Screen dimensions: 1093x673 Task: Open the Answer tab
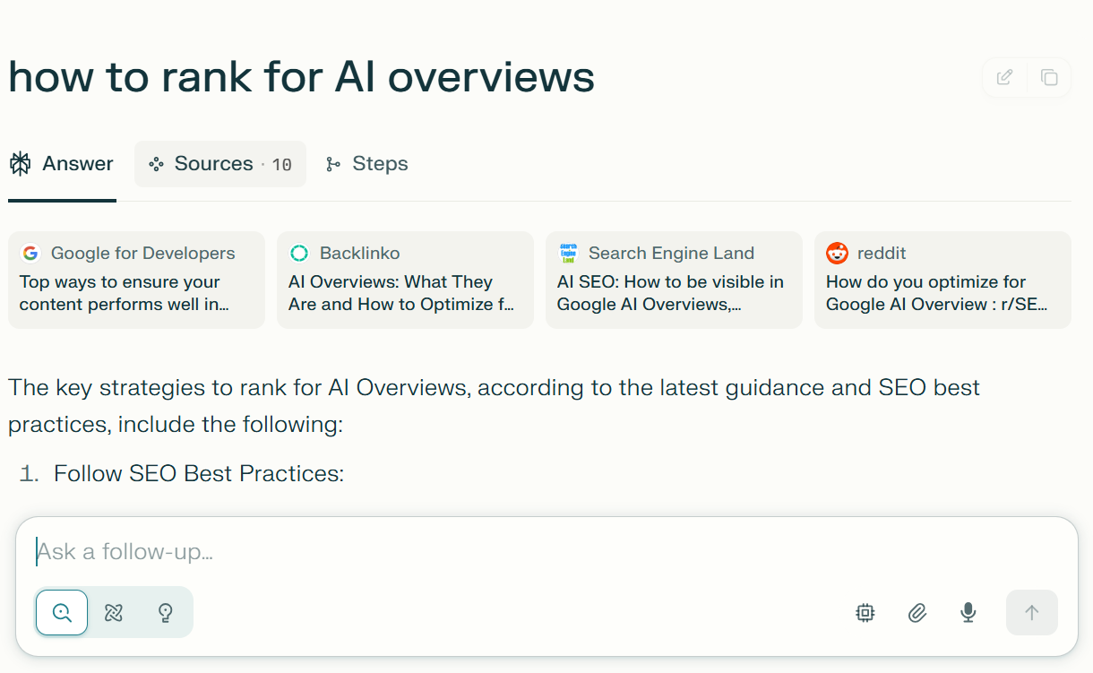click(x=62, y=164)
